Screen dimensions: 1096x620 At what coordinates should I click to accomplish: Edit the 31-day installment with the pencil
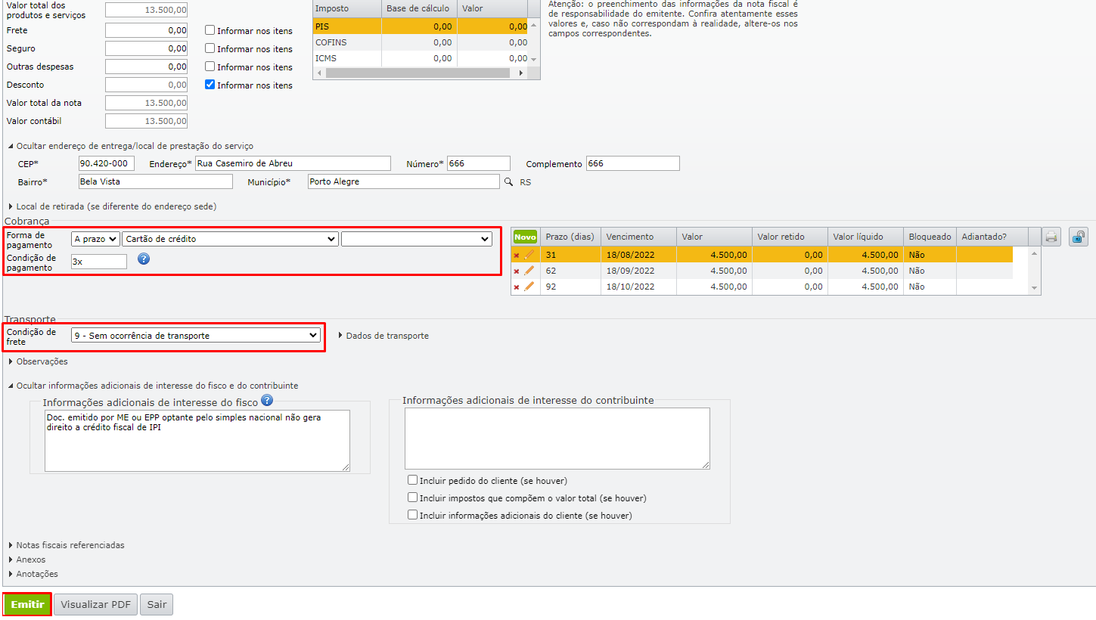(x=529, y=255)
